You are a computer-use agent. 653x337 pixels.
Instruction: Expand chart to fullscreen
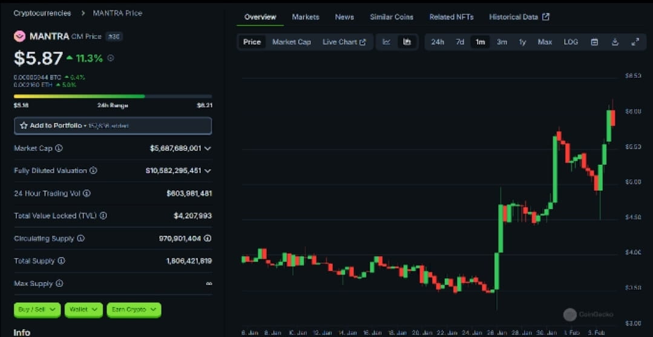click(x=635, y=42)
